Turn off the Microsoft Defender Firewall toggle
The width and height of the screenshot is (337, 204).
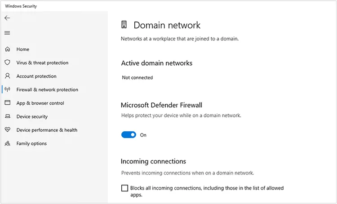pyautogui.click(x=129, y=135)
